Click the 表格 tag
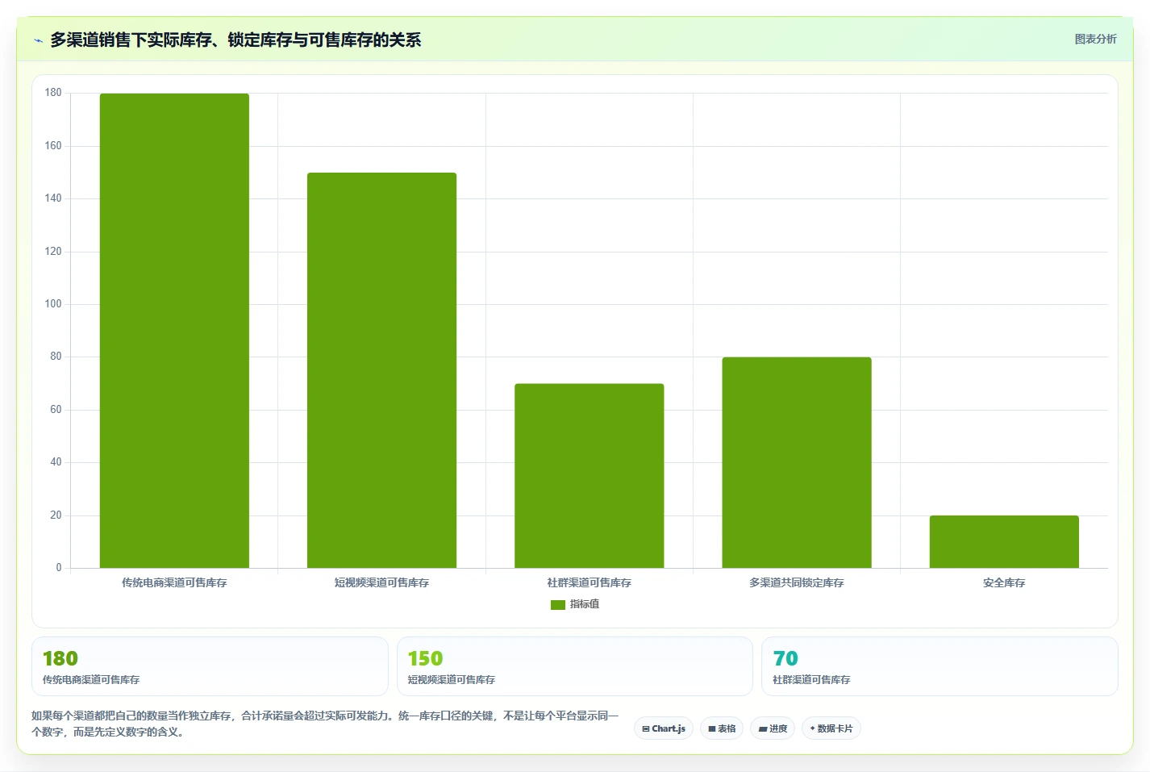Screen dimensions: 1150x772 [722, 728]
